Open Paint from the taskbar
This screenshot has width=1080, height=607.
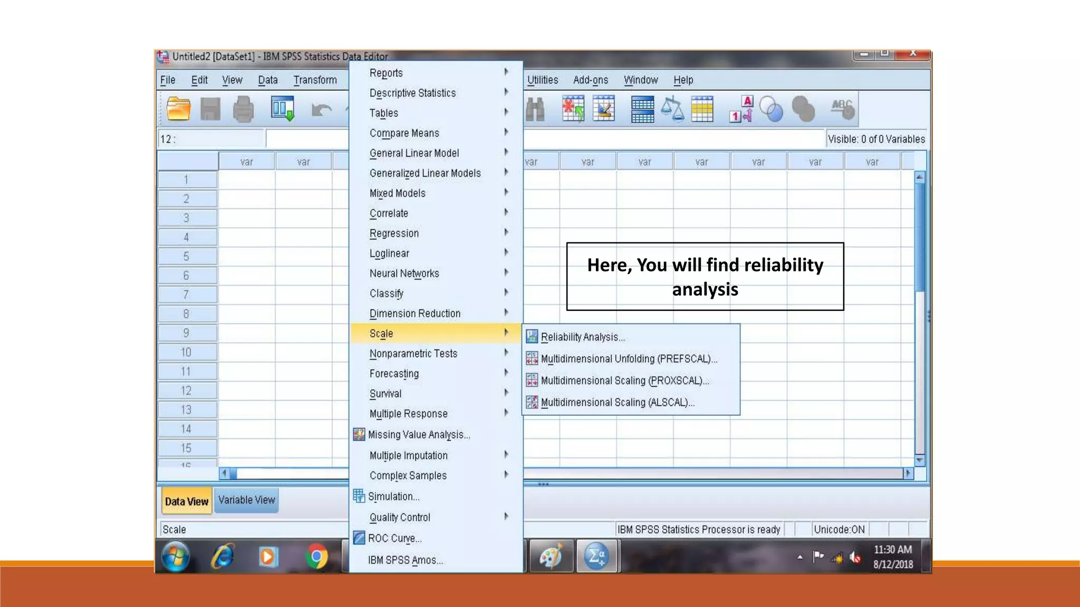551,556
